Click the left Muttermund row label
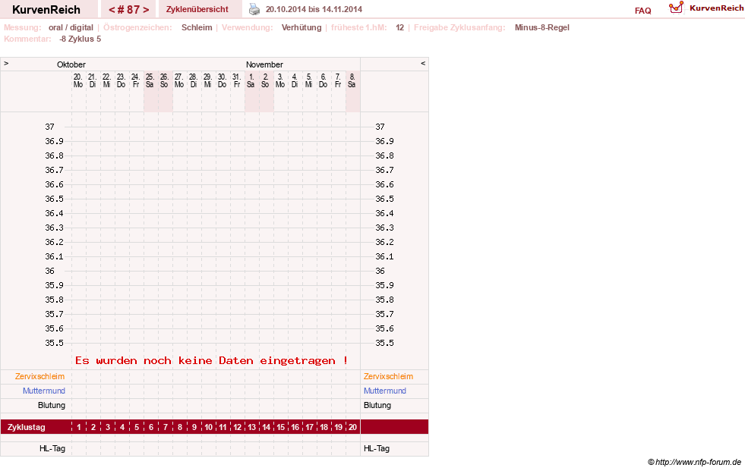 click(x=44, y=391)
